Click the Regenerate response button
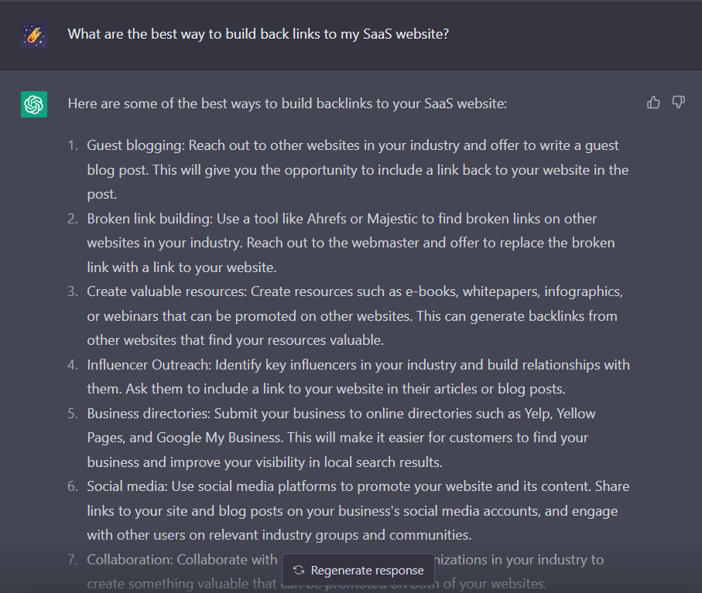The height and width of the screenshot is (593, 702). coord(358,571)
